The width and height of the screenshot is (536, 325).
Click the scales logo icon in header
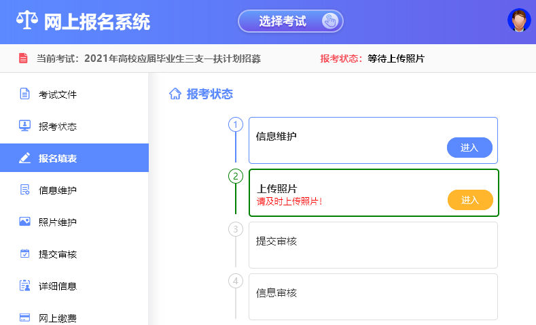[26, 22]
